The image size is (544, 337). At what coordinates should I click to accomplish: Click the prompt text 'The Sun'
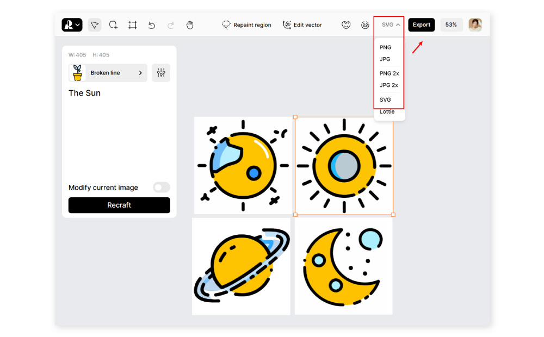[x=85, y=93]
